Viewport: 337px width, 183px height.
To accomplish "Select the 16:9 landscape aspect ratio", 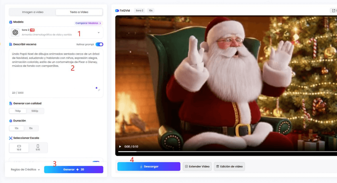I will coord(19,148).
